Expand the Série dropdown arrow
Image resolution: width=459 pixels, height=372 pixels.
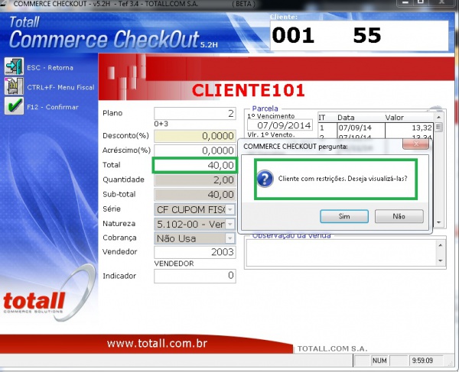(230, 209)
